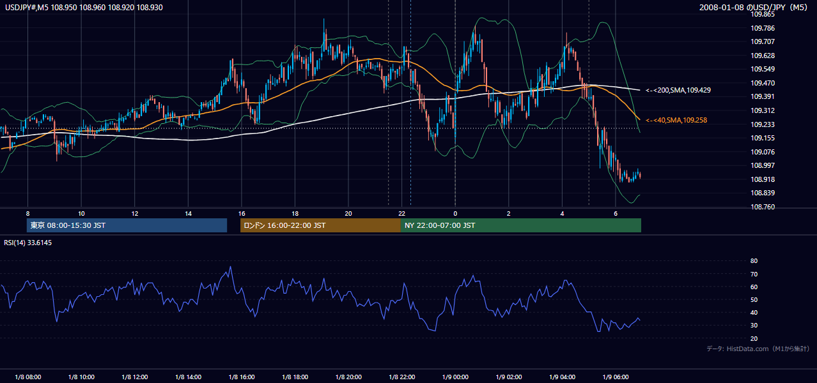Click the 1/8 08:00 bottom time label
This screenshot has width=817, height=383.
[27, 377]
